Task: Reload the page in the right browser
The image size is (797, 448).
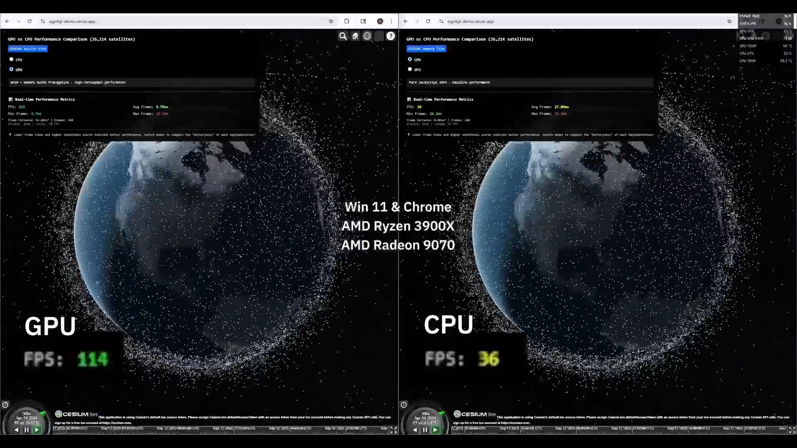Action: (428, 21)
